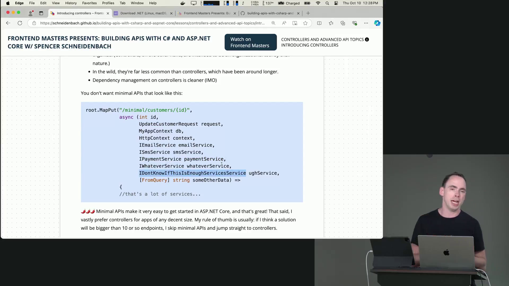Open the Copilot sidebar icon
The width and height of the screenshot is (509, 286).
tap(377, 23)
